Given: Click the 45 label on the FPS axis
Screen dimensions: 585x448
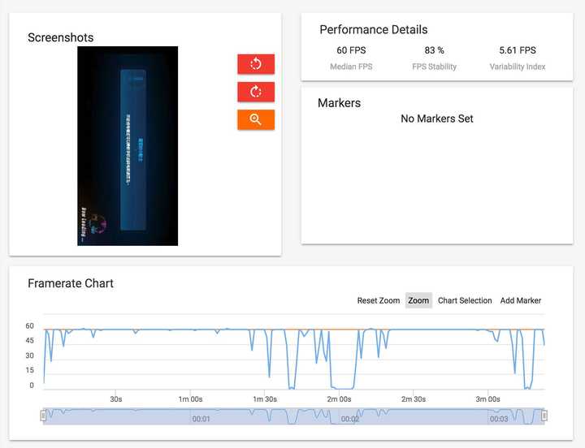Looking at the screenshot, I should (x=29, y=341).
